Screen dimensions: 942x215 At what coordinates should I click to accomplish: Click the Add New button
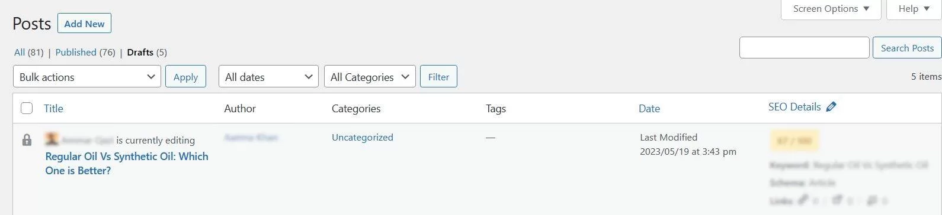(x=84, y=24)
